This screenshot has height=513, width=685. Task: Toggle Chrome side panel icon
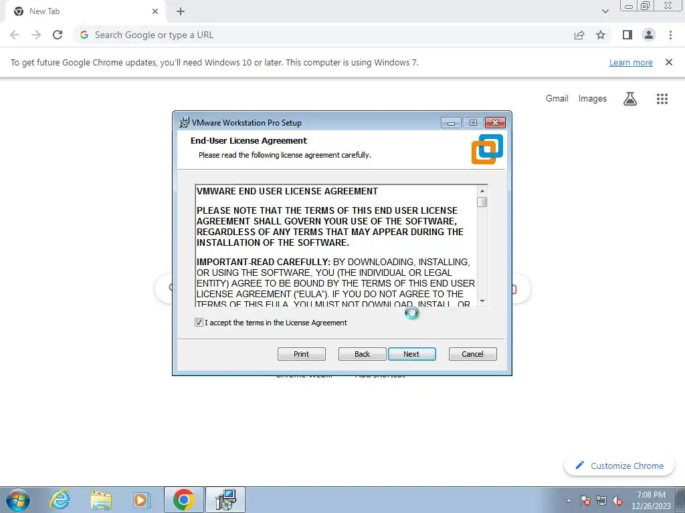pyautogui.click(x=627, y=35)
